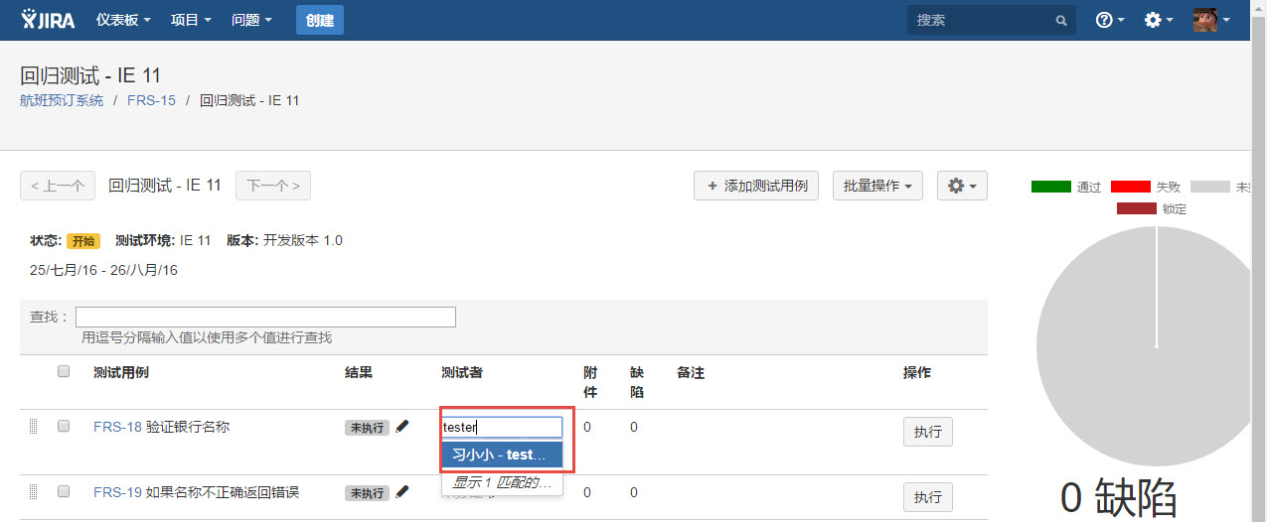The height and width of the screenshot is (522, 1267).
Task: Click the 结果 column header
Action: (359, 372)
